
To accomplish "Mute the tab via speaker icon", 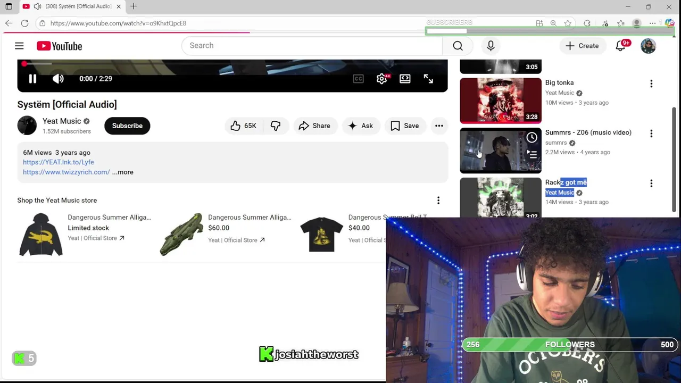I will (37, 6).
